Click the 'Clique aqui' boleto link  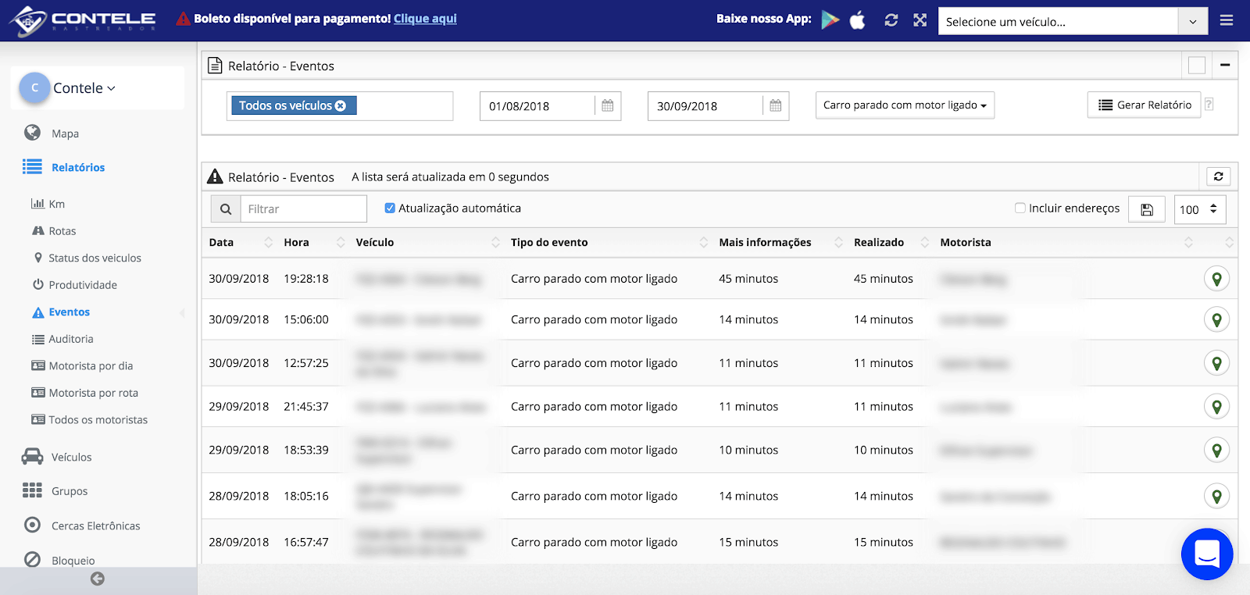coord(425,19)
